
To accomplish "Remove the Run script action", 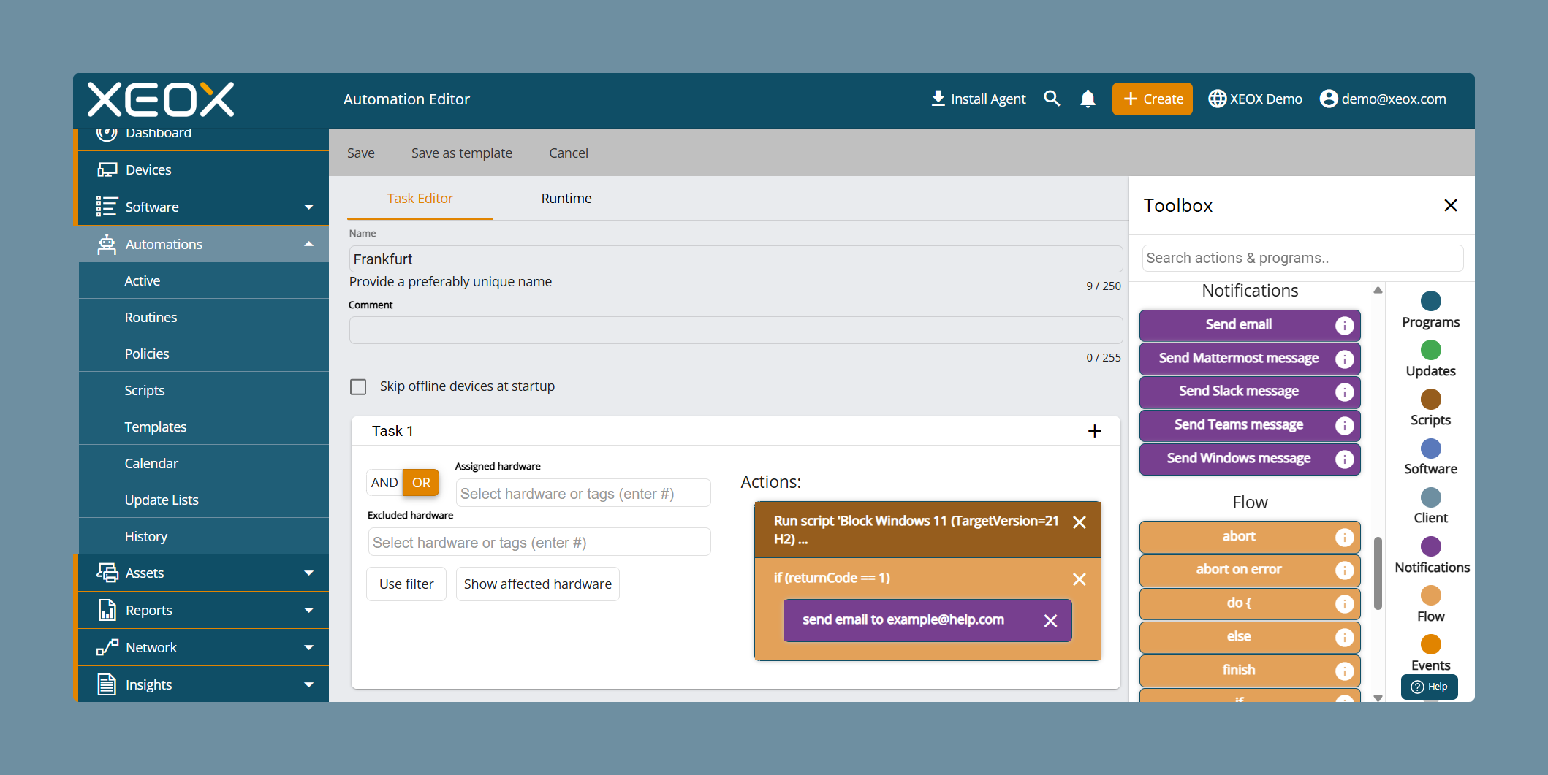I will [1080, 522].
